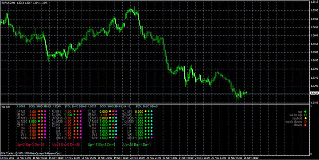The image size is (319, 160).
Task: Click the hollow green 'weak up' circle
Action: point(305,115)
